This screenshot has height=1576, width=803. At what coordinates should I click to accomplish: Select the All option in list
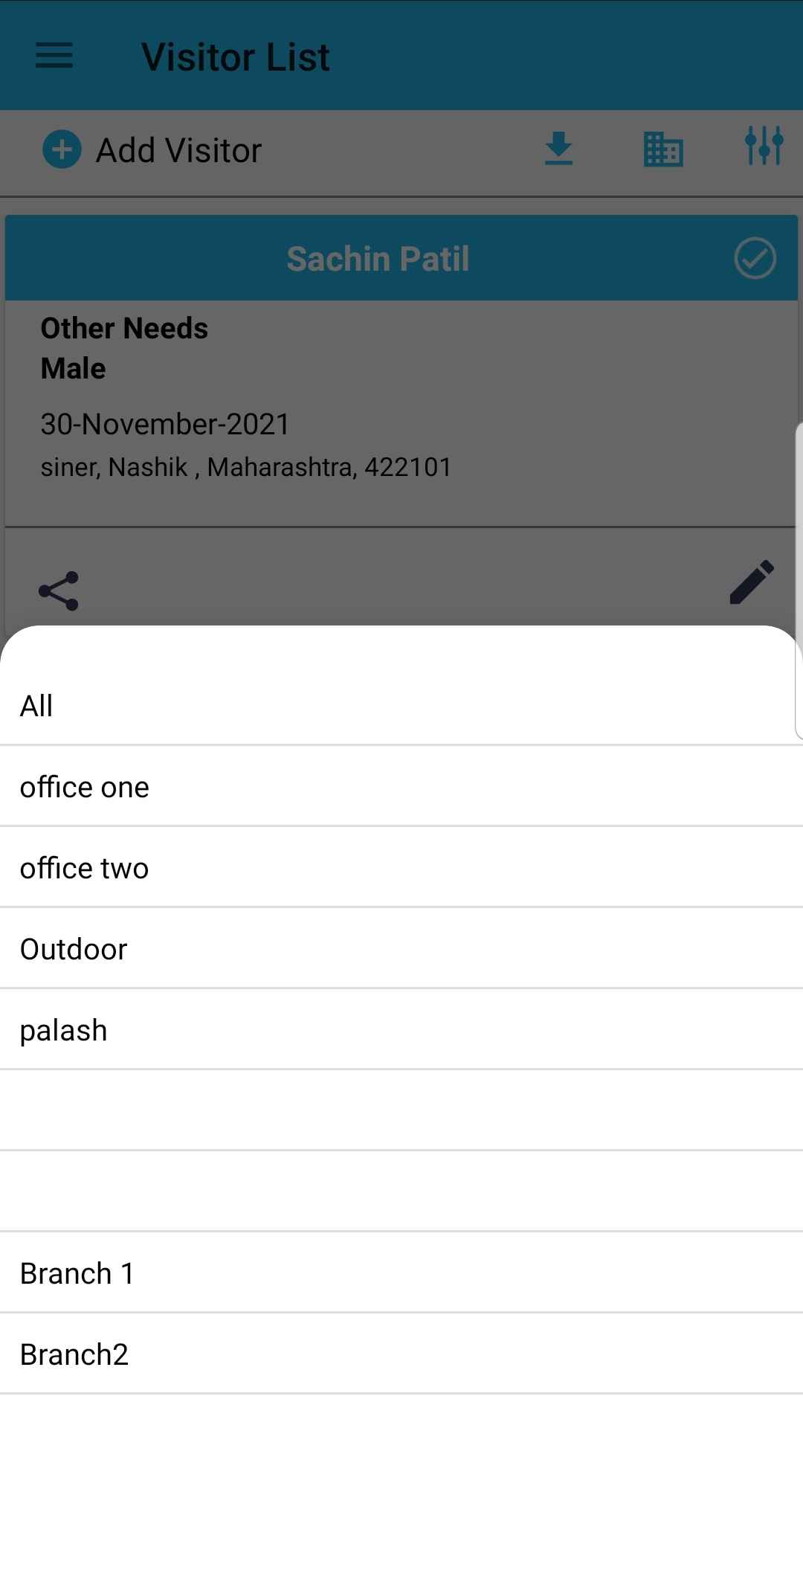coord(36,706)
